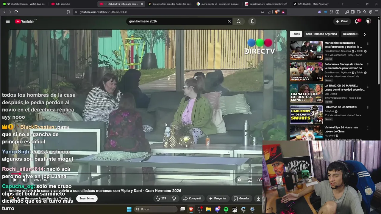Open YouTube notifications bell
Viewport: 381px width, 214px height.
pos(357,21)
